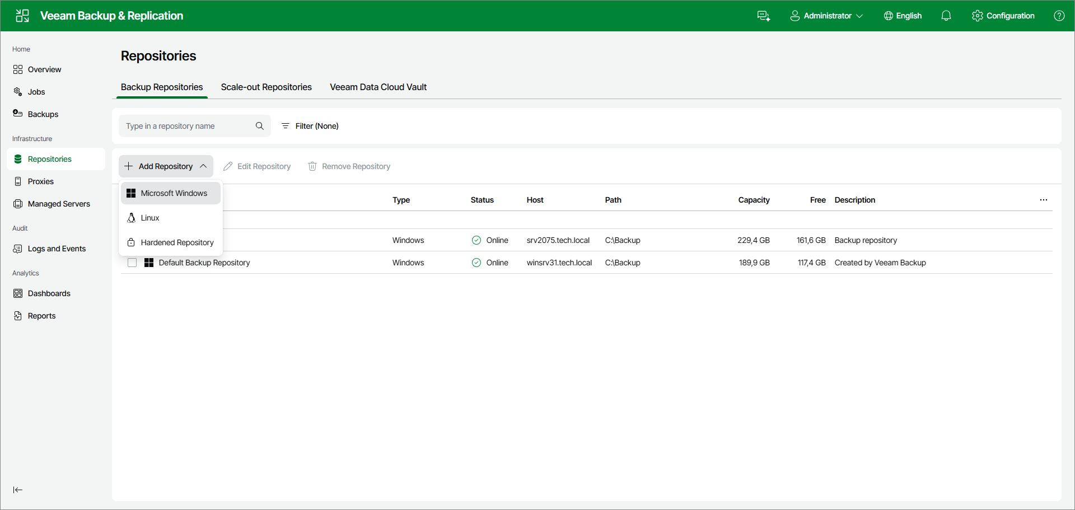The height and width of the screenshot is (510, 1075).
Task: Sort by the Host column header
Action: tap(535, 200)
